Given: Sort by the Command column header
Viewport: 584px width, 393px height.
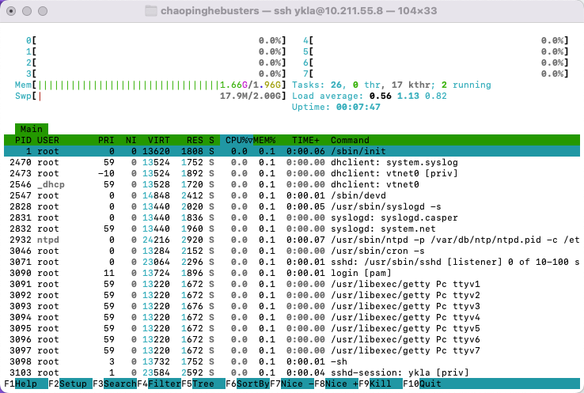Looking at the screenshot, I should pos(350,140).
